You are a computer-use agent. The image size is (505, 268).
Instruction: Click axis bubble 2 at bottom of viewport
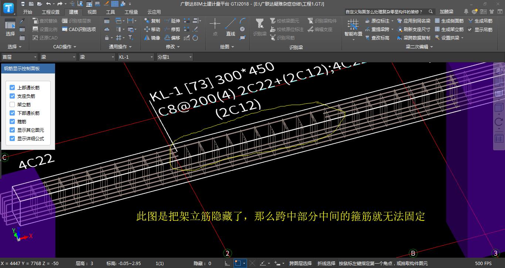tap(227, 253)
